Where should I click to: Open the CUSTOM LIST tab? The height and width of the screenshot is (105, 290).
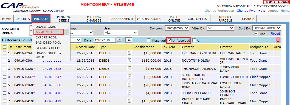point(198,19)
